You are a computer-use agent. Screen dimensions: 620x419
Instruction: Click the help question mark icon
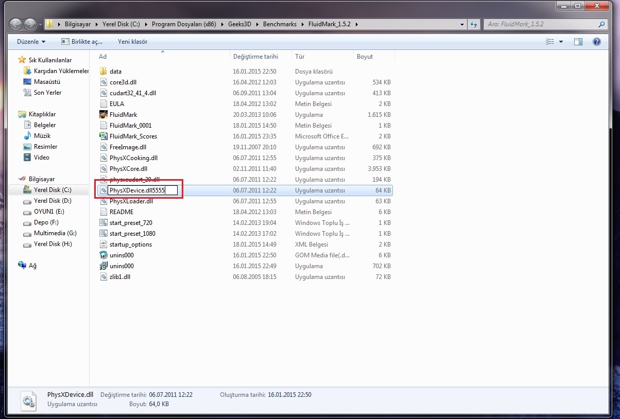pyautogui.click(x=596, y=42)
